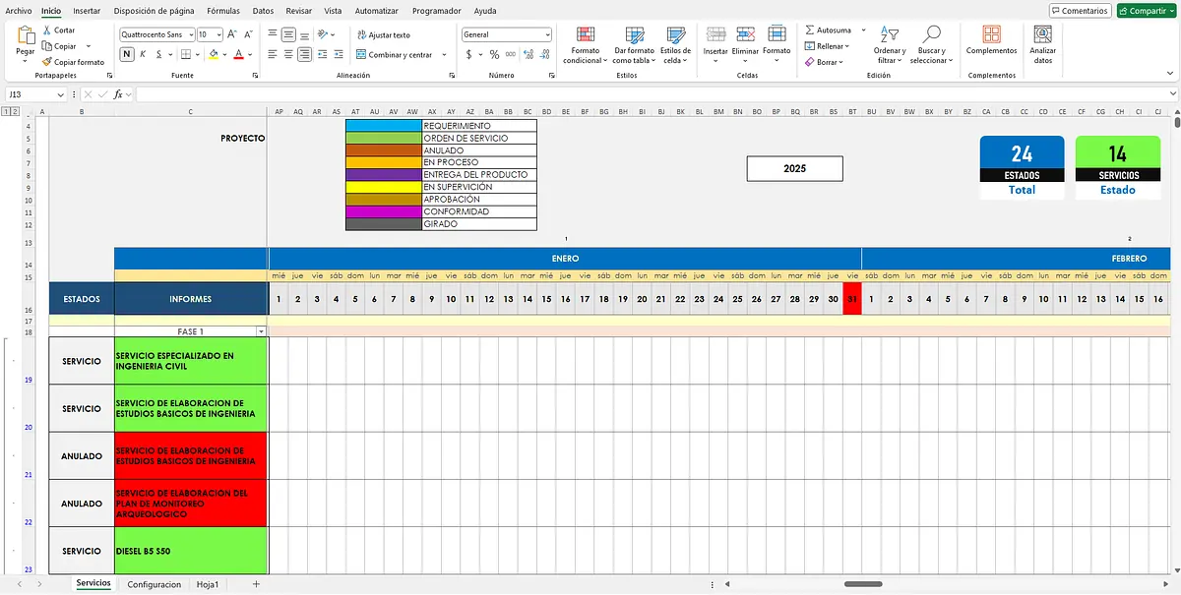Click the Compartir button
Image resolution: width=1181 pixels, height=595 pixels.
pyautogui.click(x=1146, y=11)
